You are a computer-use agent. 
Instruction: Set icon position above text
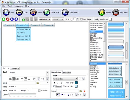click(x=65, y=95)
